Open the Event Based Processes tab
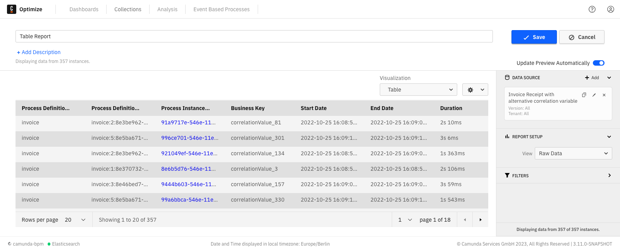620x251 pixels. click(222, 9)
